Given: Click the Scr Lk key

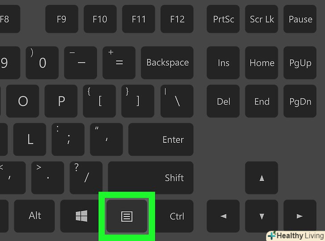Looking at the screenshot, I should [261, 19].
